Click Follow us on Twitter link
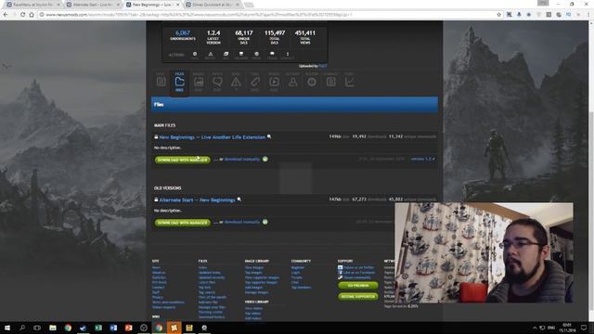Image resolution: width=594 pixels, height=334 pixels. click(358, 267)
